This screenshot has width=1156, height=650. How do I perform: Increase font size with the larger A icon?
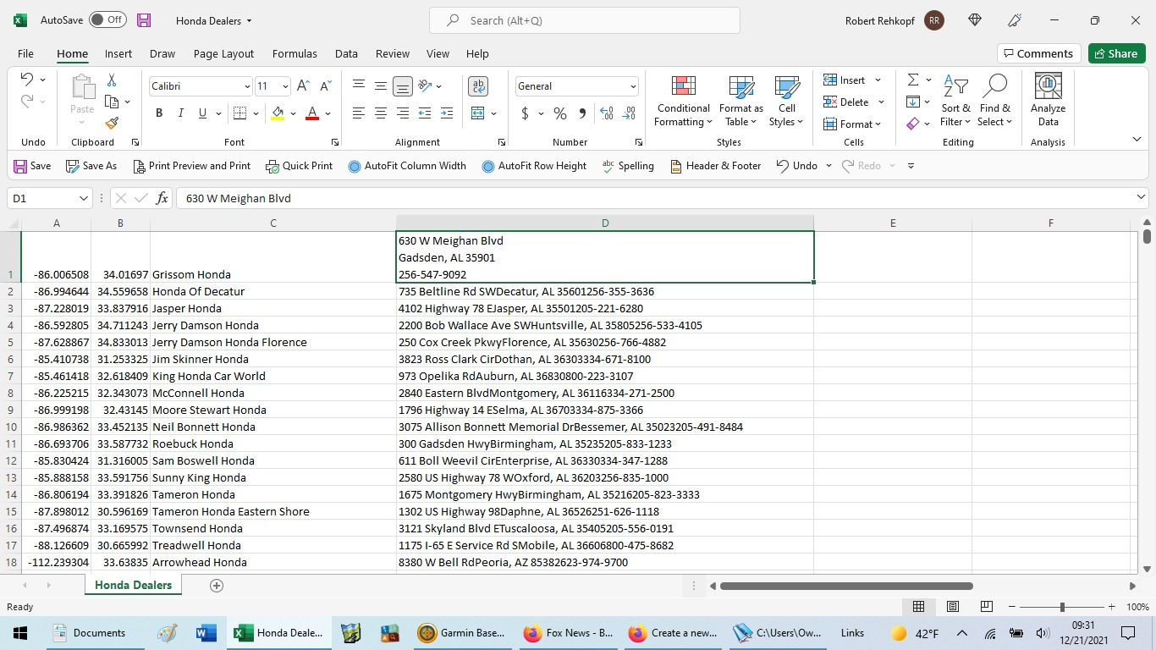(x=303, y=86)
